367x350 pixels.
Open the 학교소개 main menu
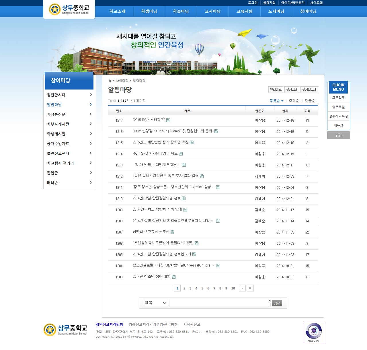[x=117, y=11]
